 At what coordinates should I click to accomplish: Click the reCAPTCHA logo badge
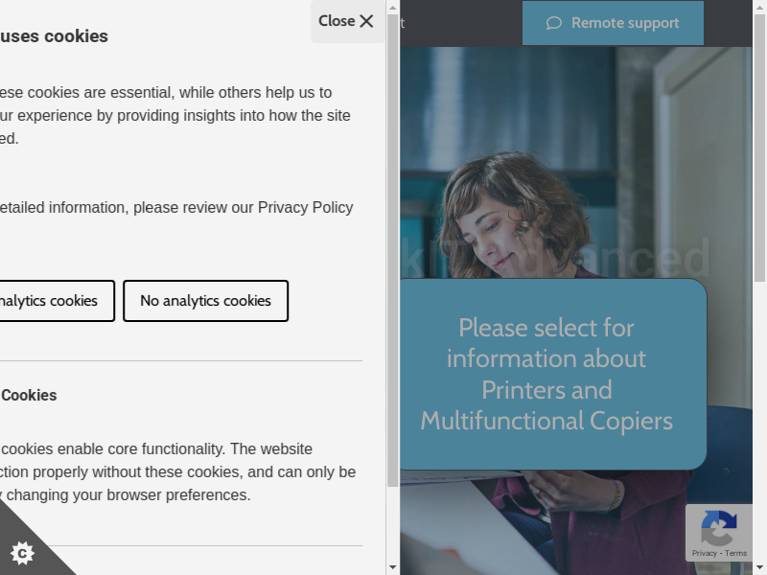coord(718,528)
